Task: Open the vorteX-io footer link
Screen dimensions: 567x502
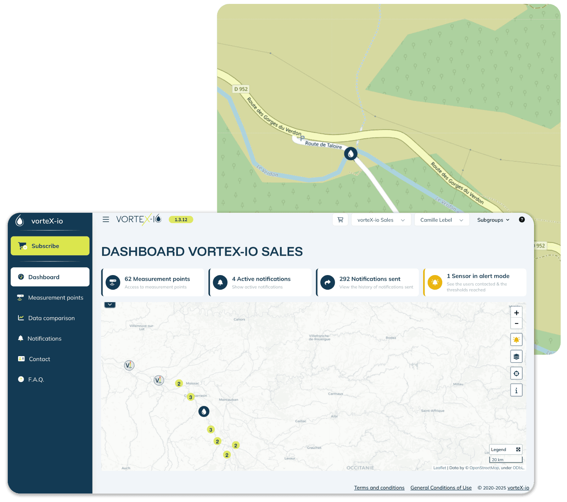Action: (518, 487)
